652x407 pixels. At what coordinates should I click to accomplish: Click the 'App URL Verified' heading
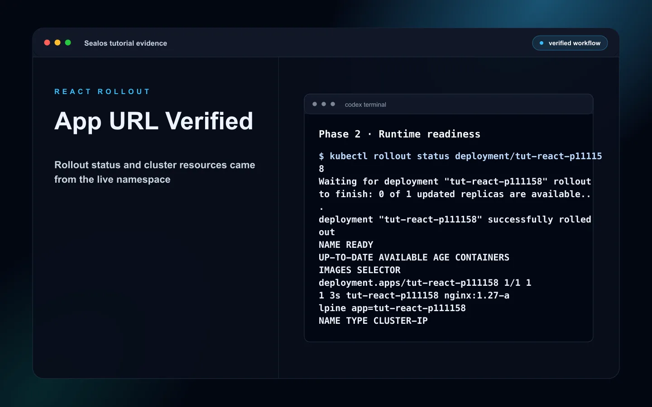click(153, 121)
